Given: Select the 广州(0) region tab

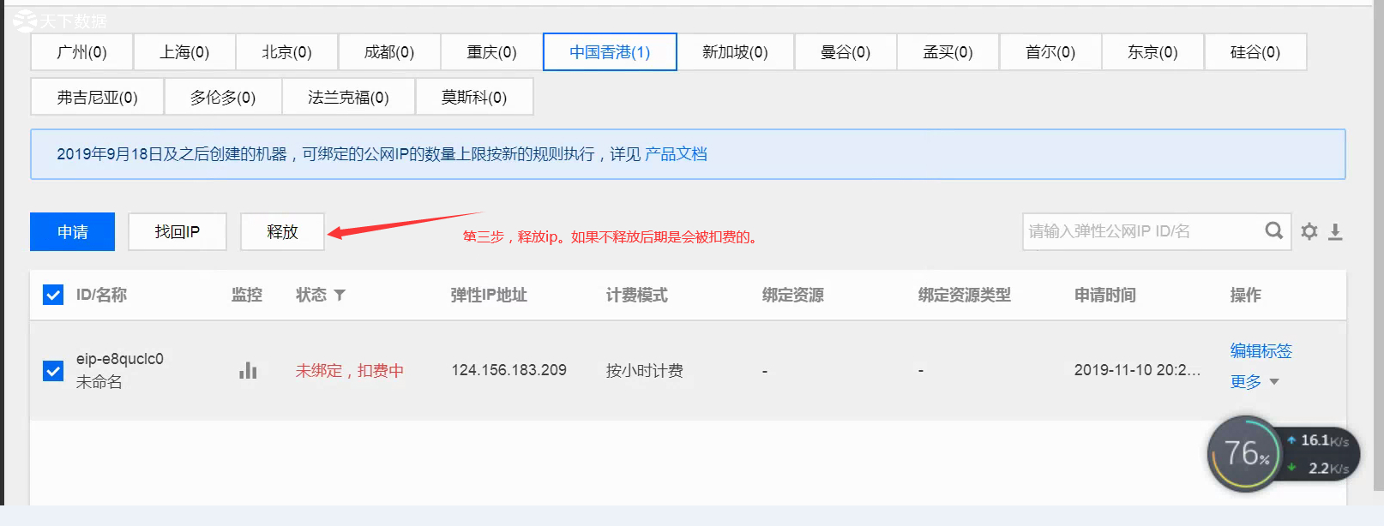Looking at the screenshot, I should coord(81,52).
